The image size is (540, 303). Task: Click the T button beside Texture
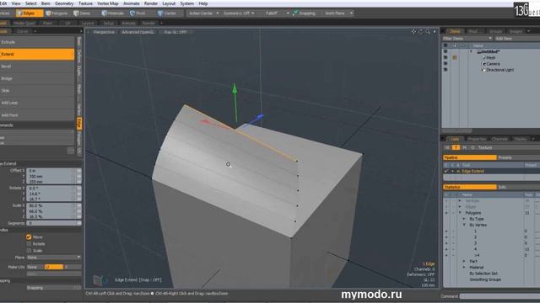[x=456, y=147]
